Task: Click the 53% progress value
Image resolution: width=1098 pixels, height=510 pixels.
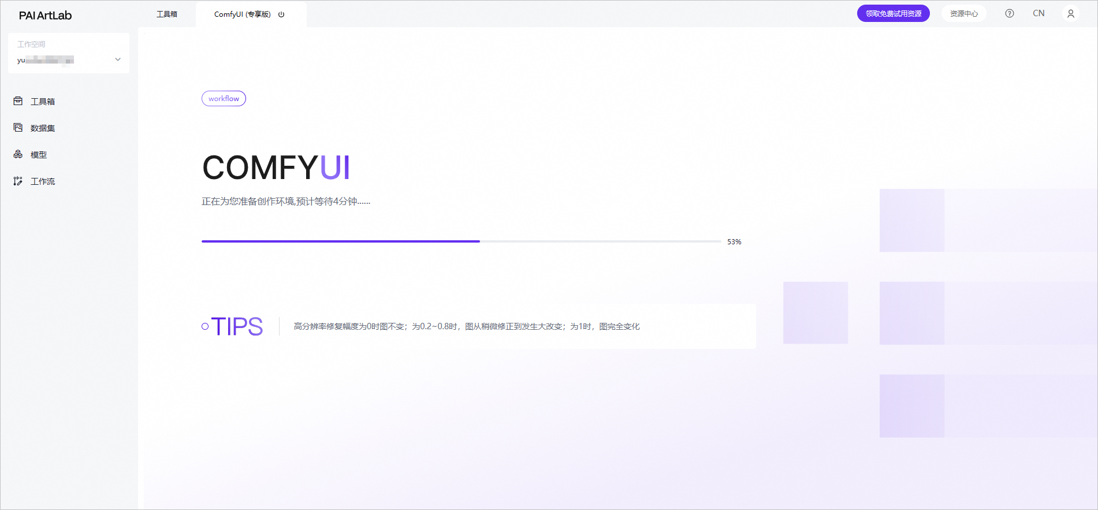Action: (734, 241)
